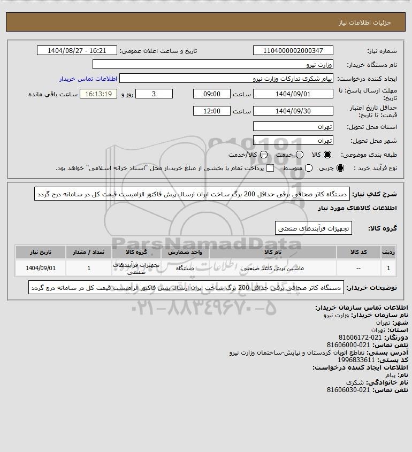Select the متوسط purchase type radio

click(x=309, y=168)
